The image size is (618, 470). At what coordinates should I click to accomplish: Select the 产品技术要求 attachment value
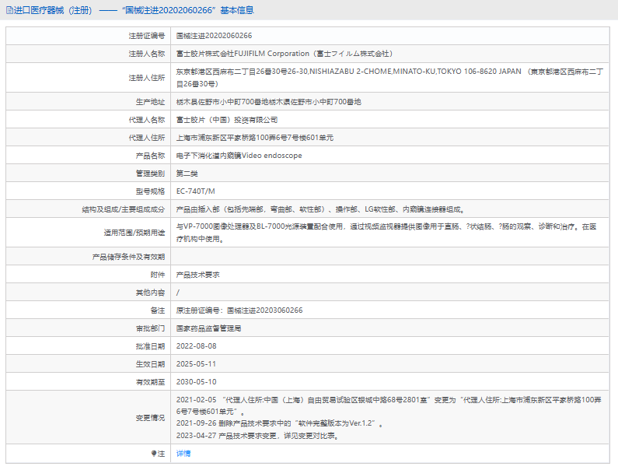coord(198,275)
